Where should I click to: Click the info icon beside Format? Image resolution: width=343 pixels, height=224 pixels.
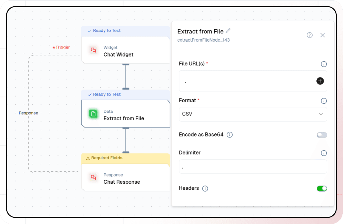[324, 100]
